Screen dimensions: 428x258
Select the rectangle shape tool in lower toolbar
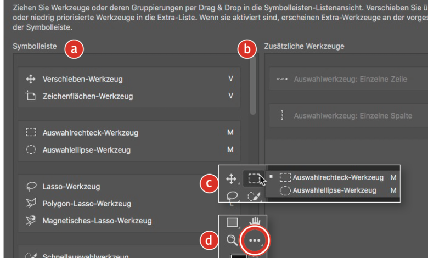(232, 222)
